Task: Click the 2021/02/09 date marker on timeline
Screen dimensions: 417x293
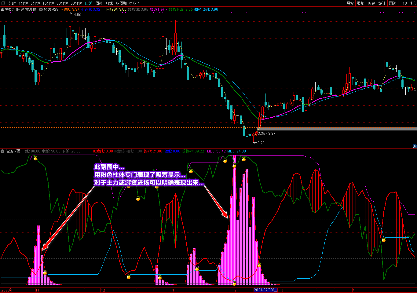Action: (x=265, y=290)
